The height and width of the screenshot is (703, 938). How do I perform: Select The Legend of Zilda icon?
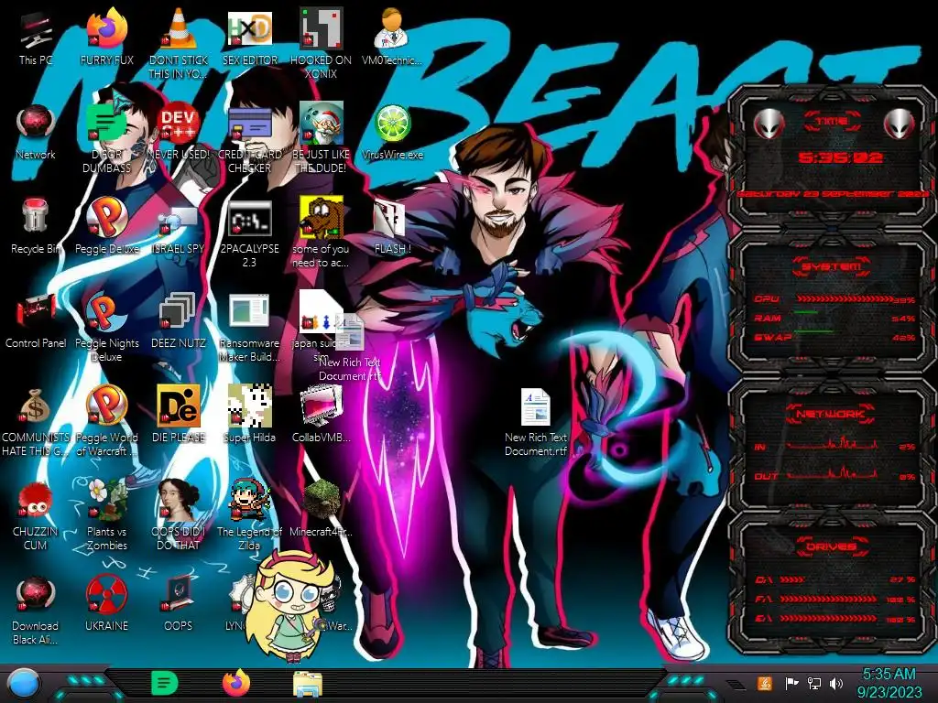pyautogui.click(x=249, y=515)
